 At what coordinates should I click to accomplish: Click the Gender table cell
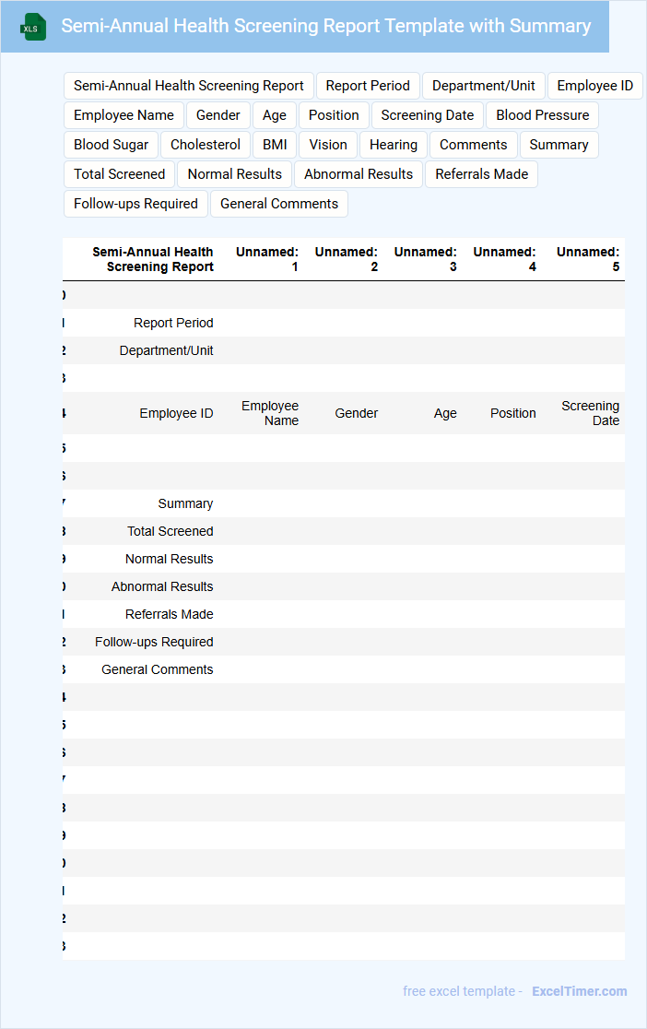tap(357, 413)
